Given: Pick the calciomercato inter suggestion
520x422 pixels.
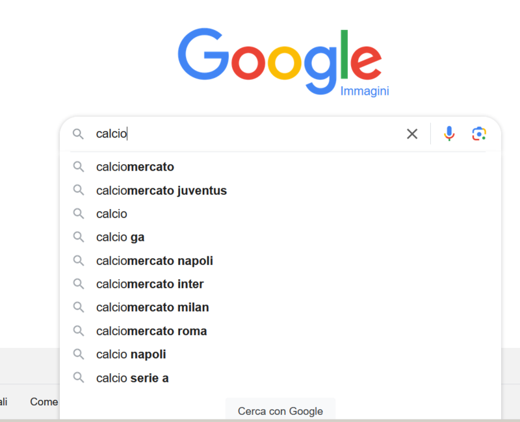Looking at the screenshot, I should 280,284.
